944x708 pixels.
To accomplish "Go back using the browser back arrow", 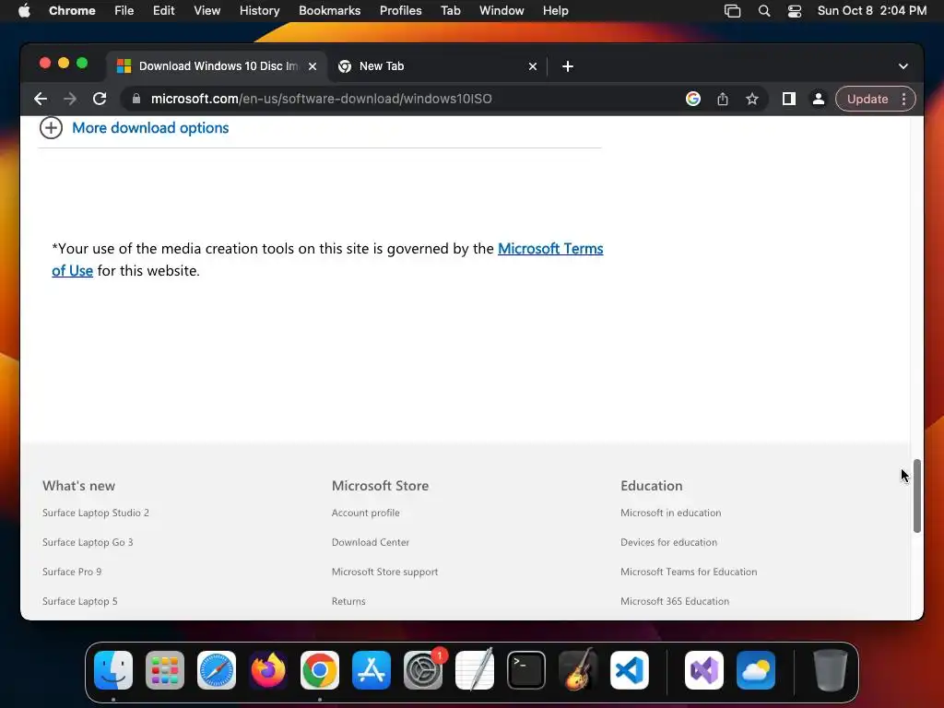I will [x=41, y=99].
